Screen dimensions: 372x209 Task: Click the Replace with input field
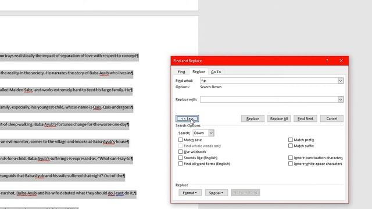tap(269, 99)
